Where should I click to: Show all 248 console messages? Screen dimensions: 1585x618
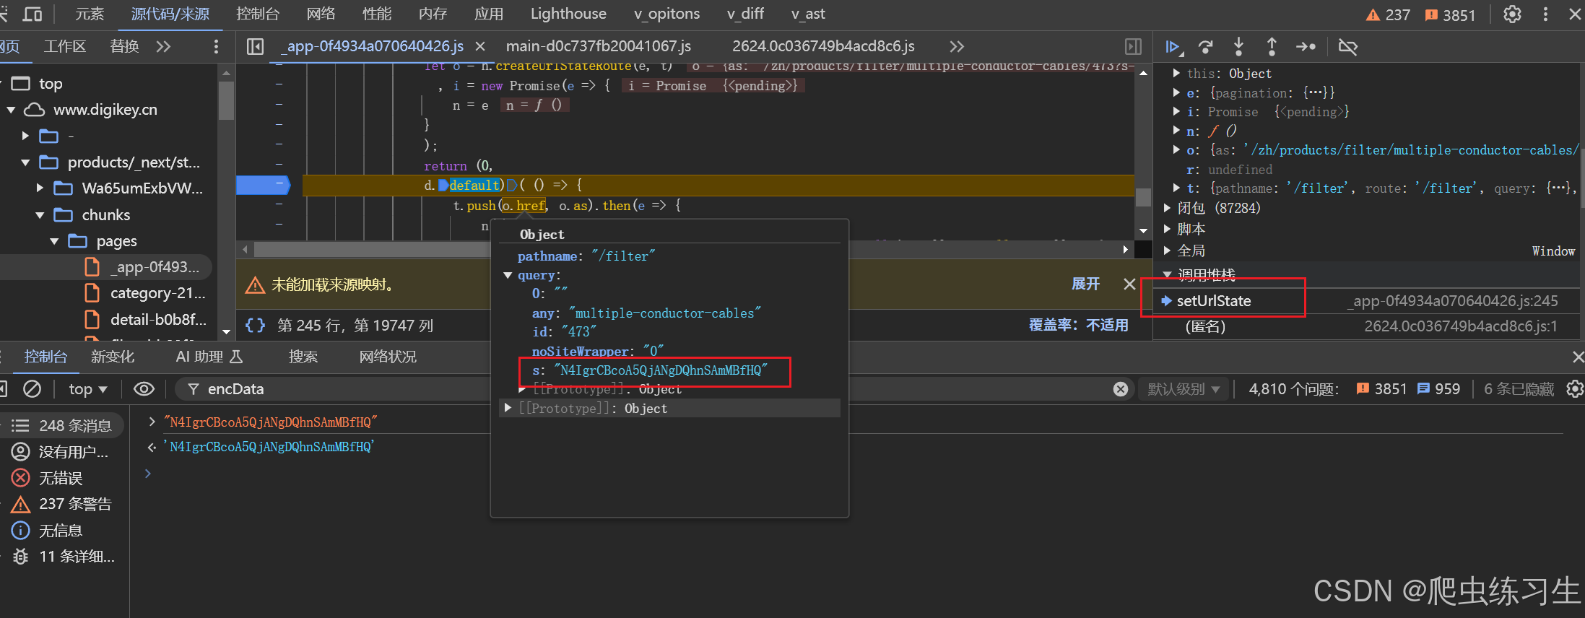(62, 425)
